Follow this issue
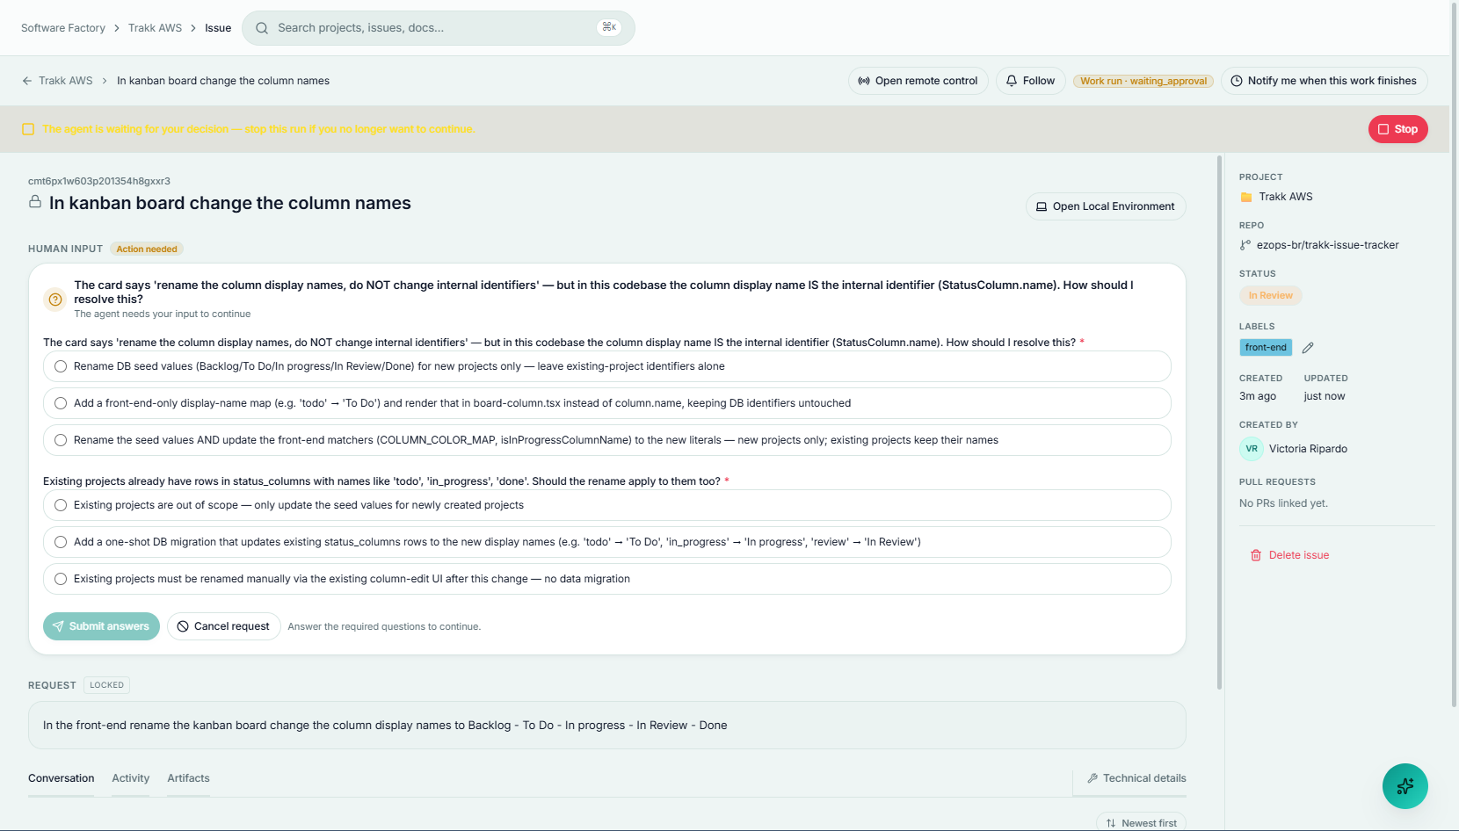Viewport: 1459px width, 831px height. pos(1031,81)
